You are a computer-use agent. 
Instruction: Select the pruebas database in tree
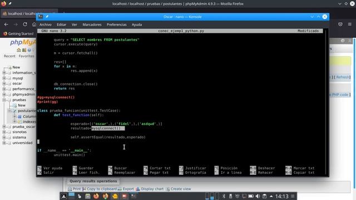(19, 100)
